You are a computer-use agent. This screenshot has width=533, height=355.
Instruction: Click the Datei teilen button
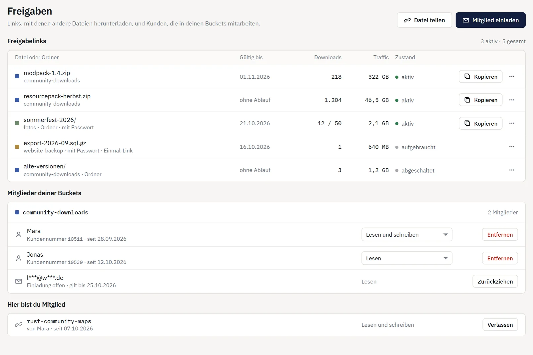(424, 20)
